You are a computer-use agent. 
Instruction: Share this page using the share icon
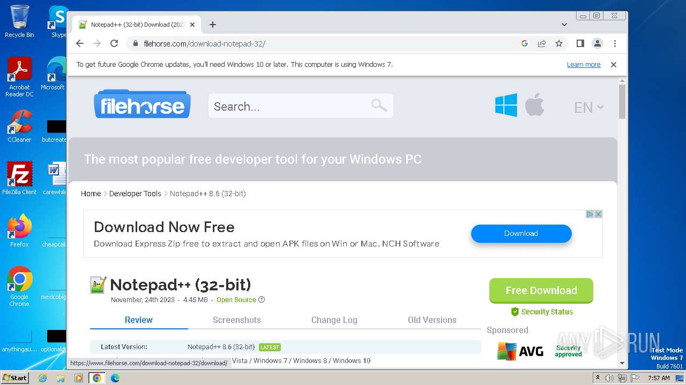[542, 43]
